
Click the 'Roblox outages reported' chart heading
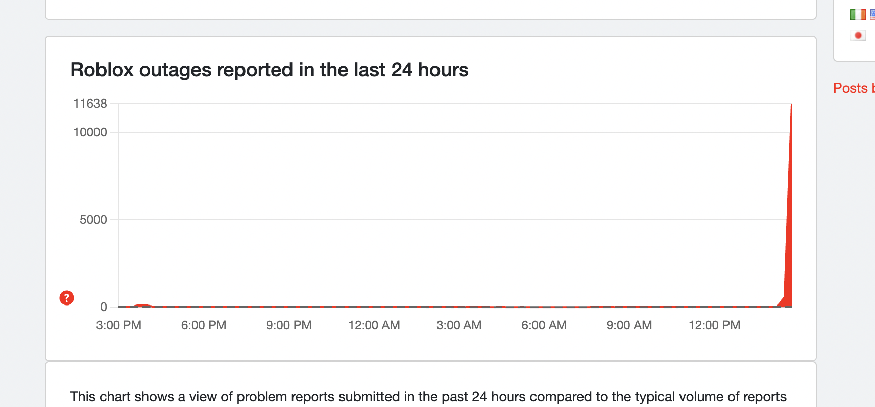(269, 70)
